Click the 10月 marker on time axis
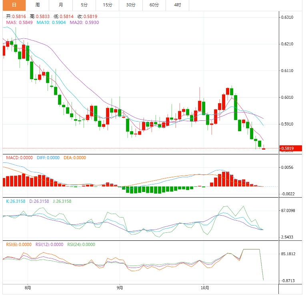Viewport: 306px width, 296px height. 204,287
